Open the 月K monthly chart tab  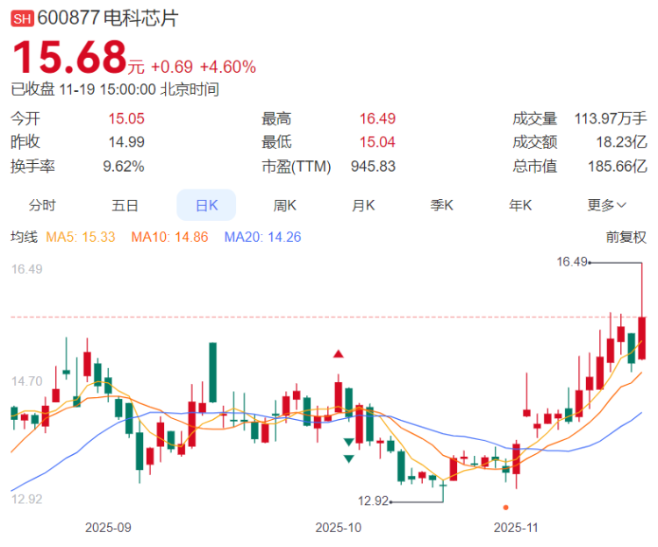(x=363, y=205)
